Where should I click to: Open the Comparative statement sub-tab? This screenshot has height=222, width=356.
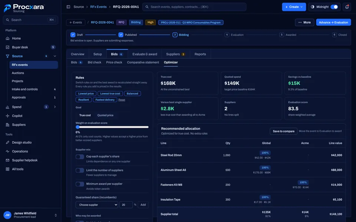point(143,62)
